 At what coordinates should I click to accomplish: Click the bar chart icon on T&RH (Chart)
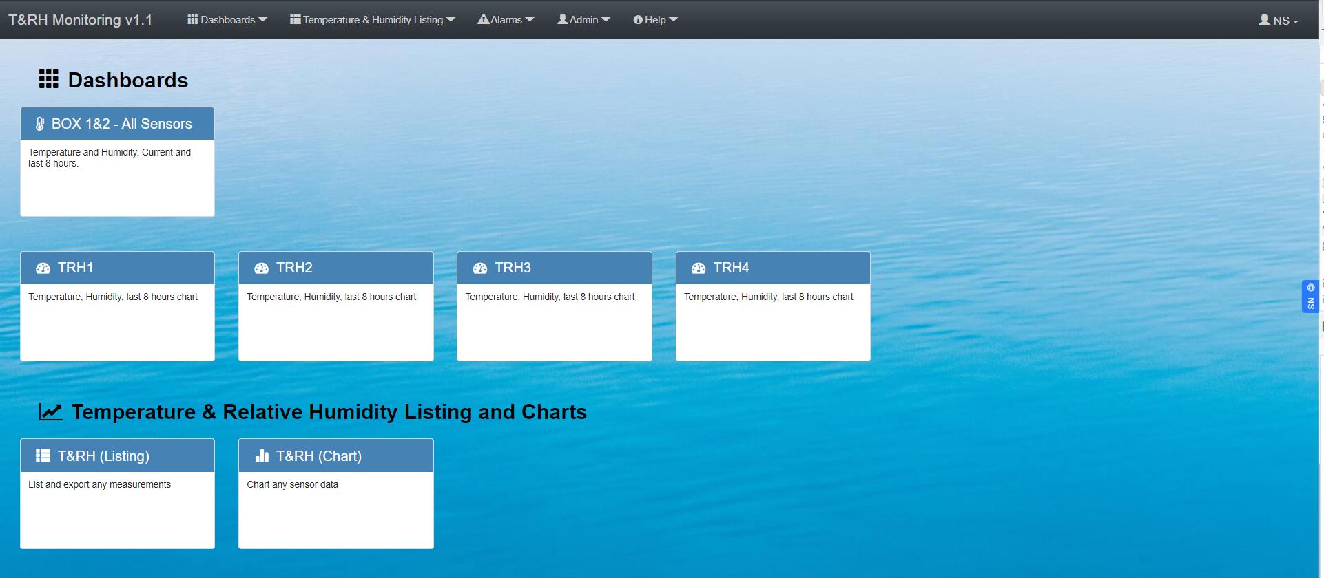pyautogui.click(x=262, y=456)
